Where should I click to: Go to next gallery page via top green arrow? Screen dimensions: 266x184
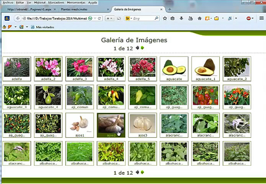(142, 48)
